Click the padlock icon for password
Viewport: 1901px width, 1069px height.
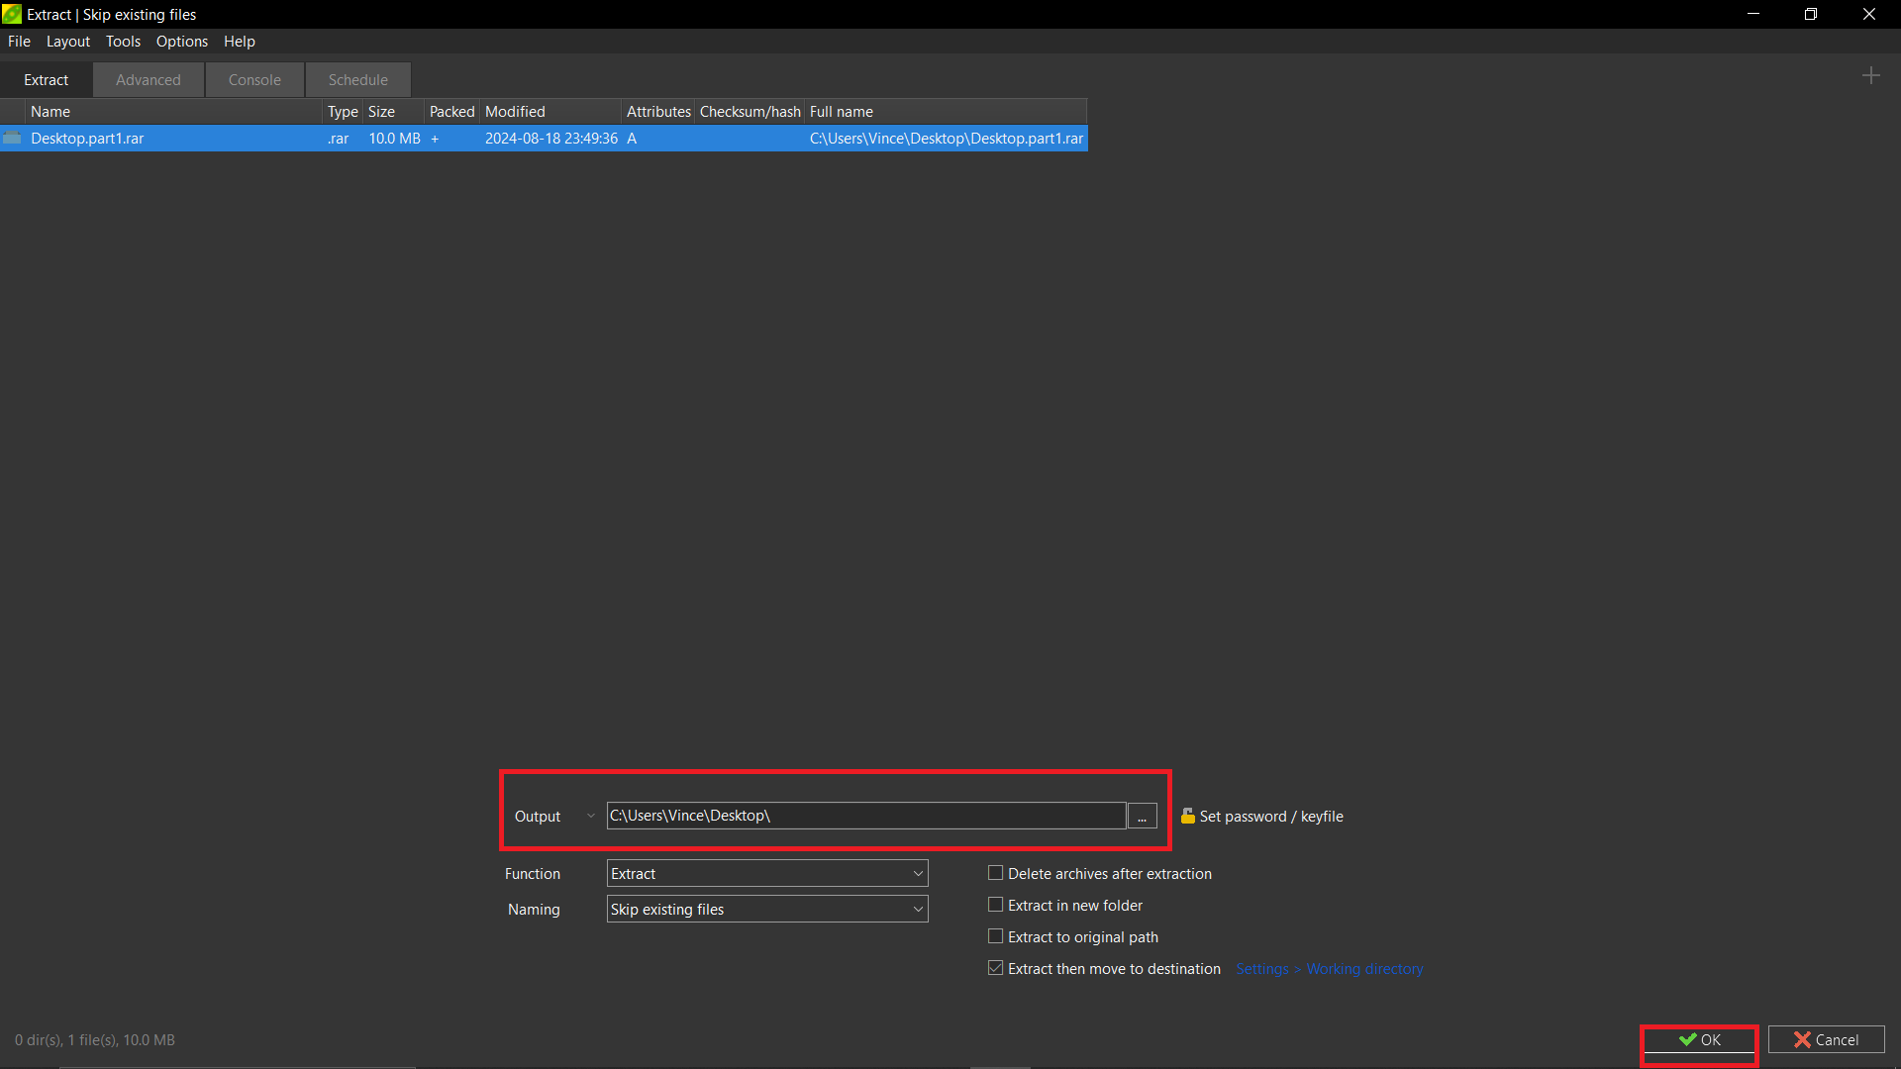click(x=1187, y=816)
